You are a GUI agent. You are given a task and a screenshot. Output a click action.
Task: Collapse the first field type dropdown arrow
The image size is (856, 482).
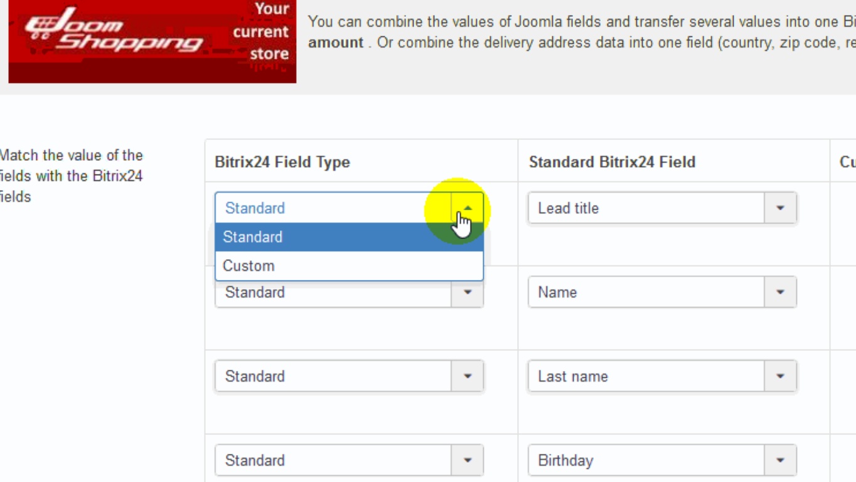[467, 208]
